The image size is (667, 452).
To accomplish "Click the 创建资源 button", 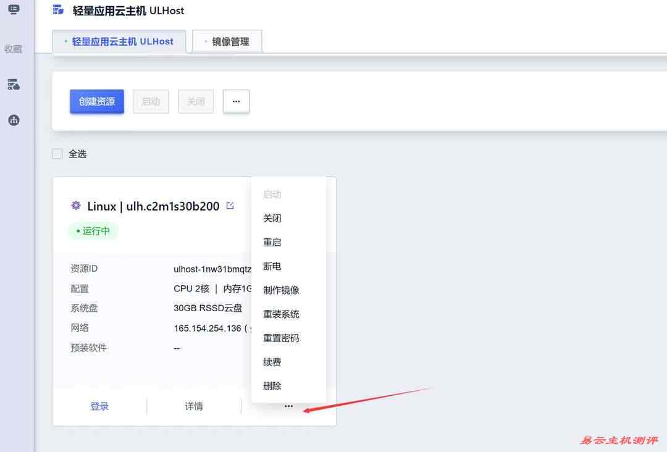I will (x=96, y=101).
